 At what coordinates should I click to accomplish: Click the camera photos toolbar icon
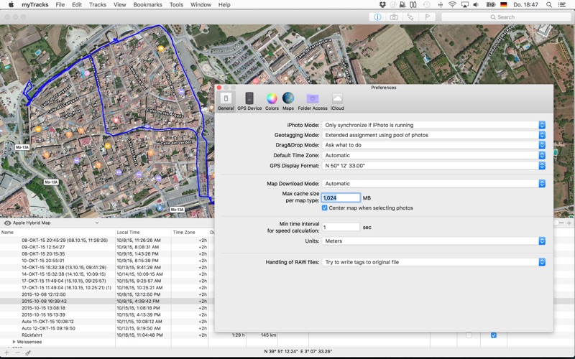[394, 17]
